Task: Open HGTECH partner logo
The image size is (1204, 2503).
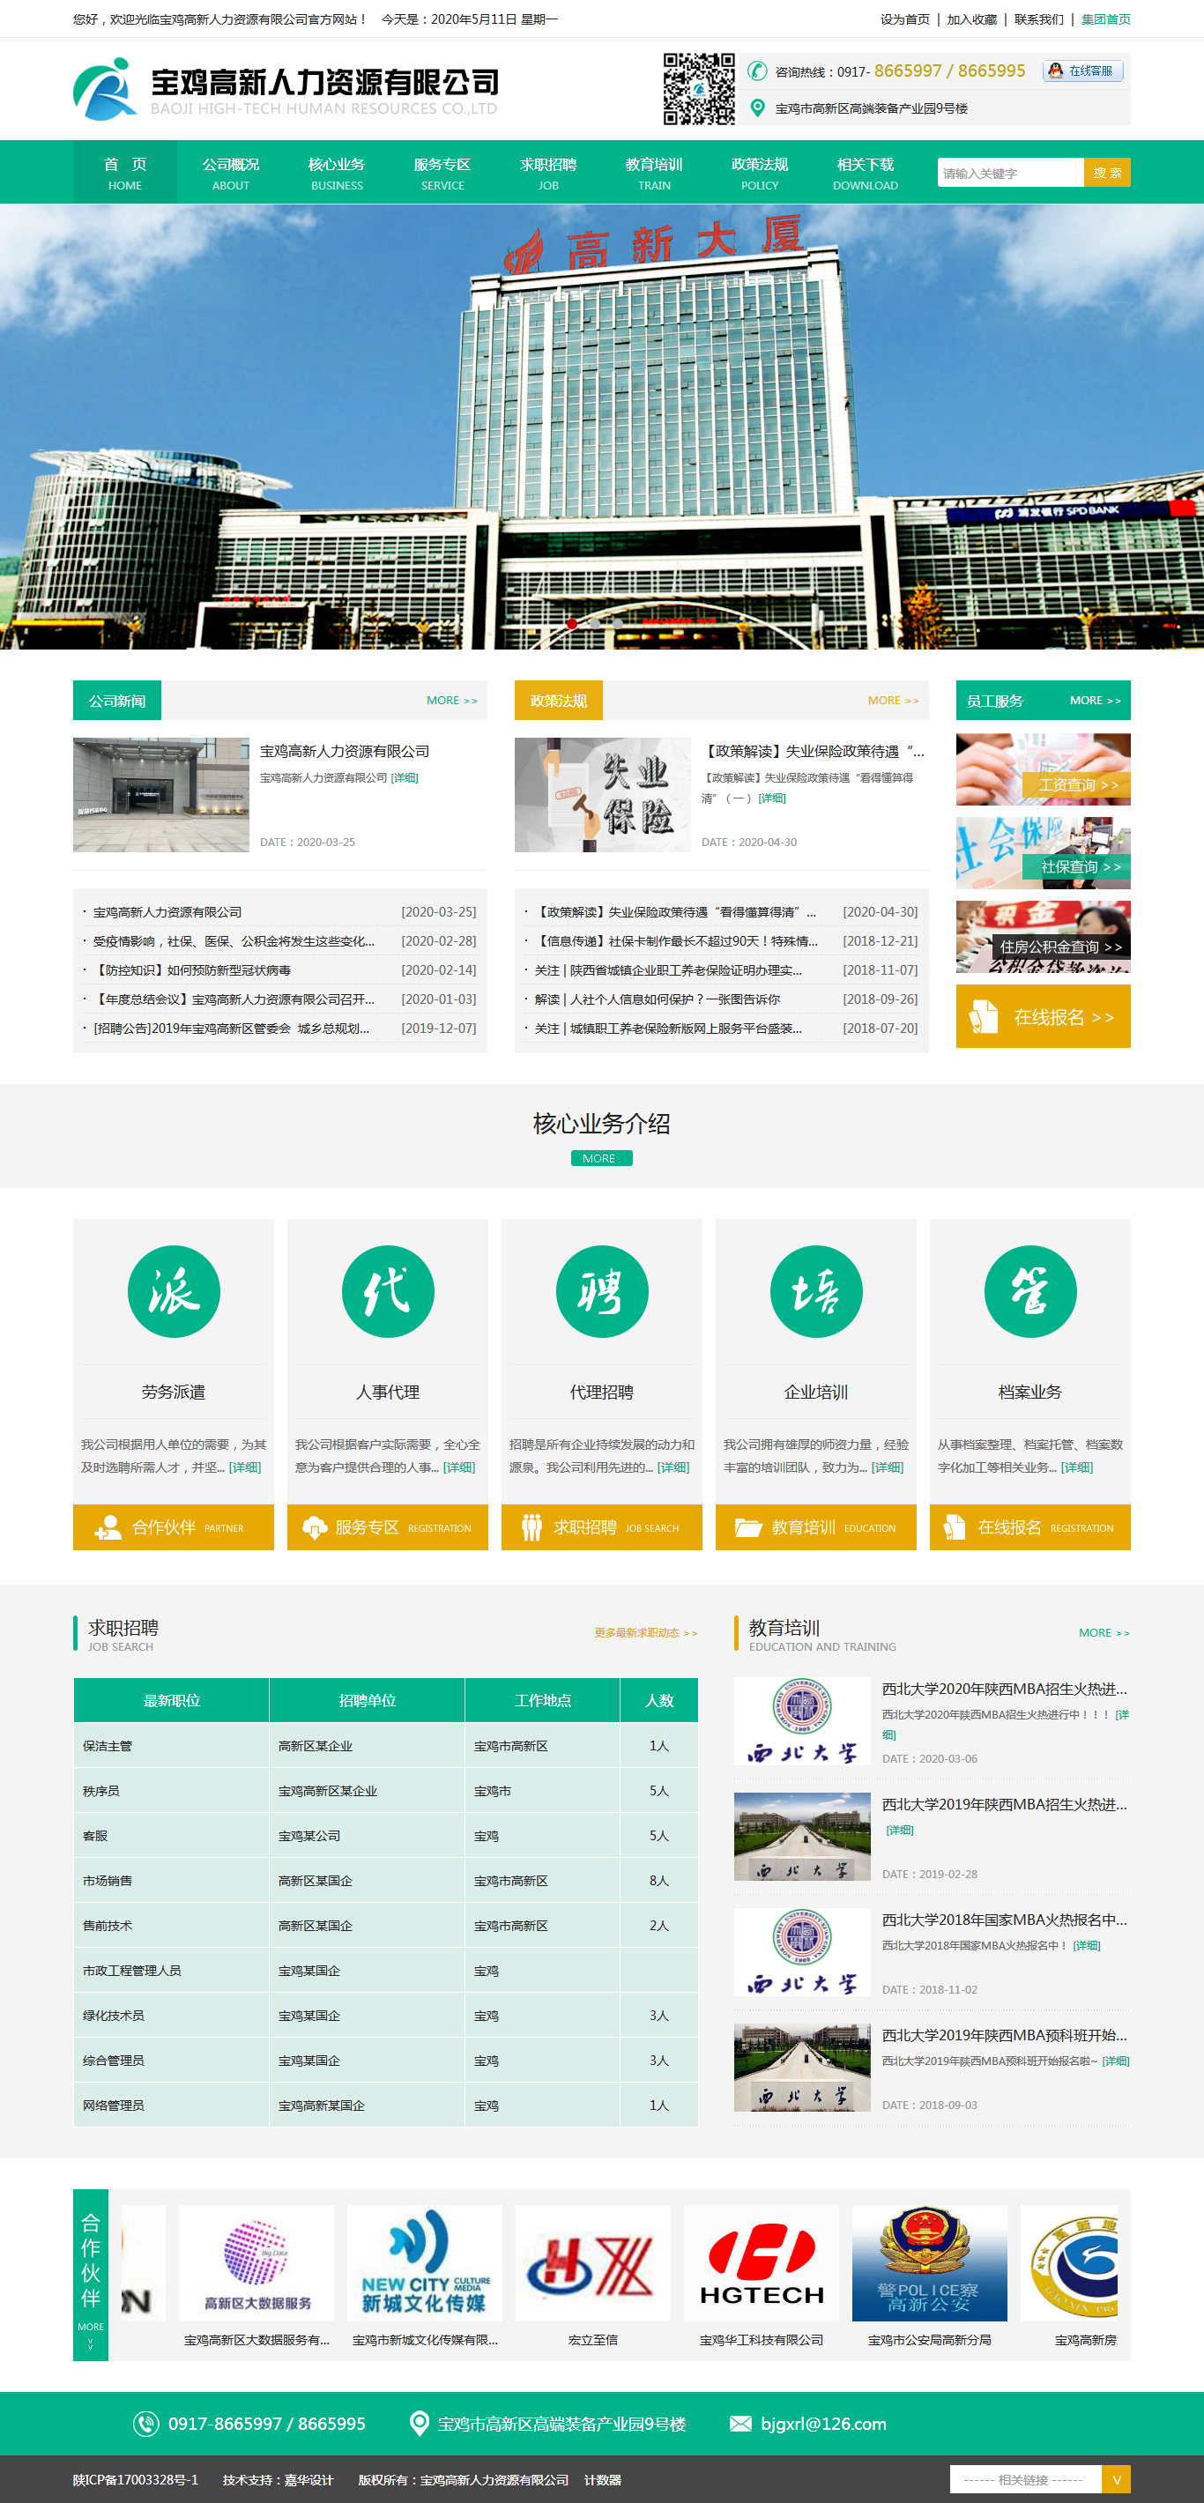Action: click(761, 2262)
